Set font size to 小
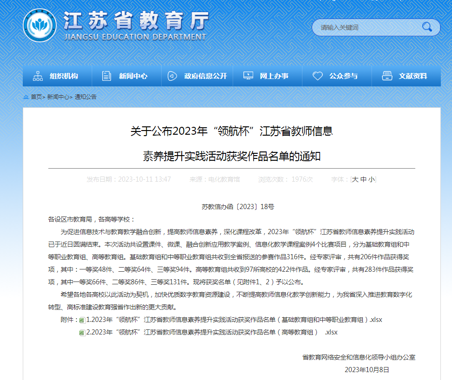 (x=371, y=179)
